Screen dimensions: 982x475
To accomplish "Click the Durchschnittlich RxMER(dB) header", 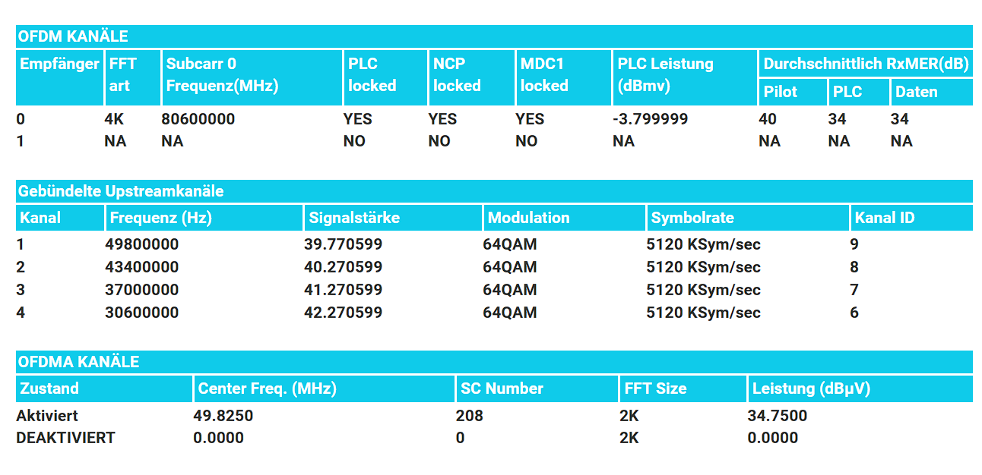I will pyautogui.click(x=866, y=64).
